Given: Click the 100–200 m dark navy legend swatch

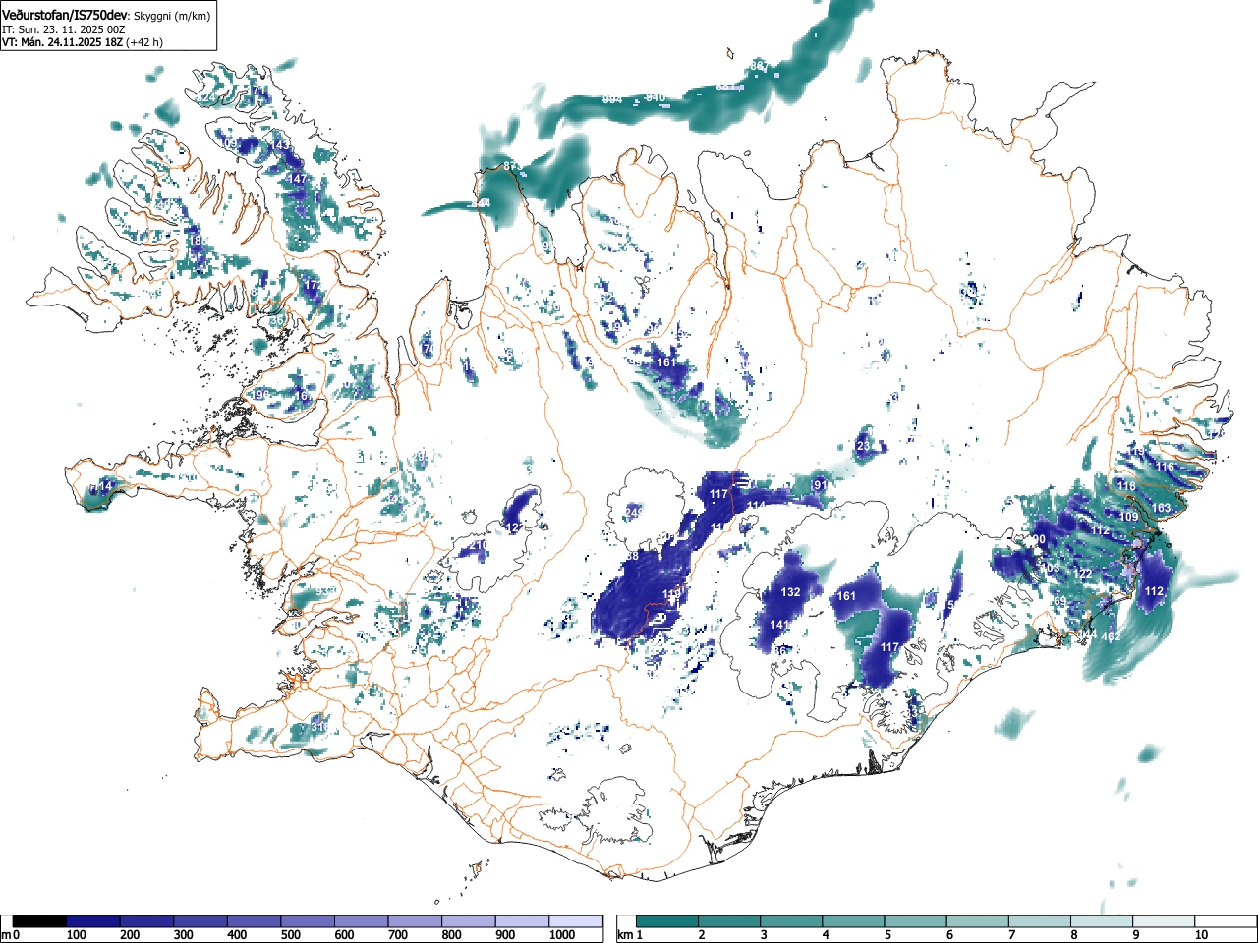Looking at the screenshot, I should tap(93, 921).
